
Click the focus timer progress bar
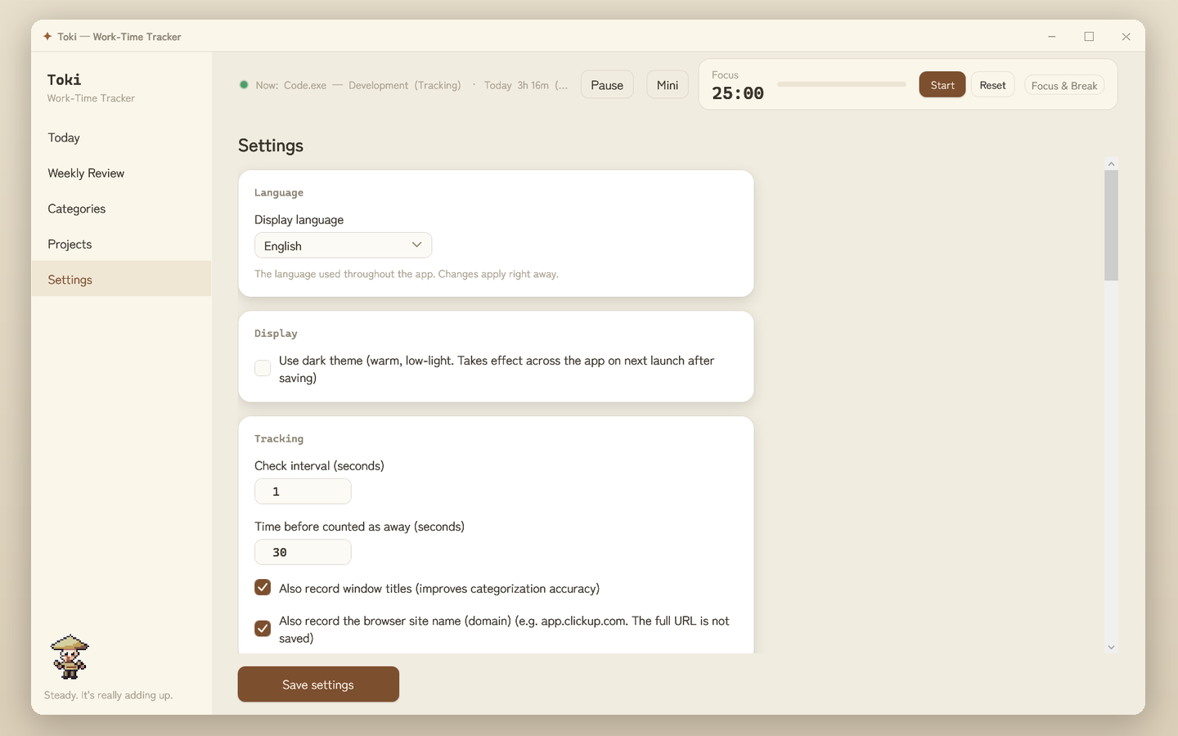pos(842,84)
